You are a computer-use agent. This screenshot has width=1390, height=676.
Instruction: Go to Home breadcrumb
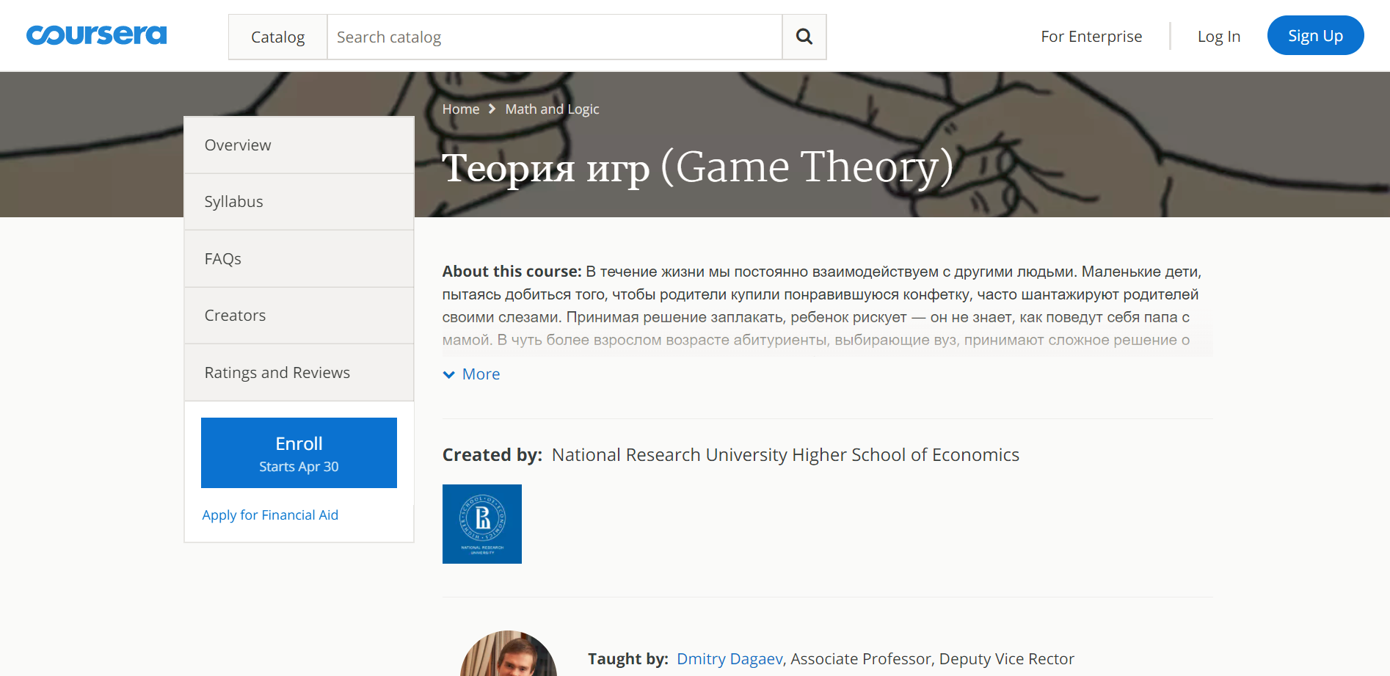pyautogui.click(x=461, y=109)
